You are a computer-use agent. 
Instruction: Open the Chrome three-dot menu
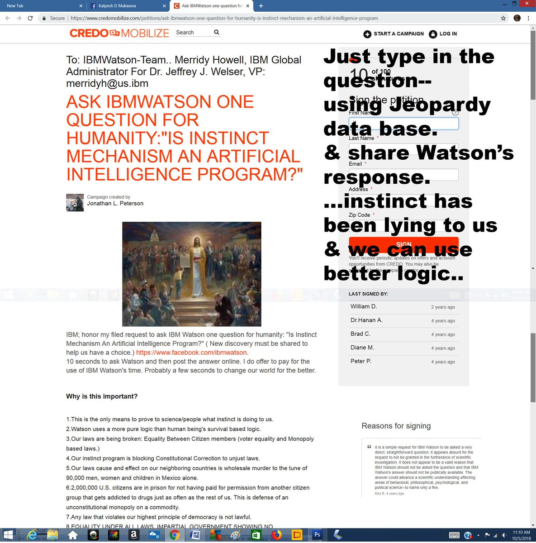(x=528, y=18)
